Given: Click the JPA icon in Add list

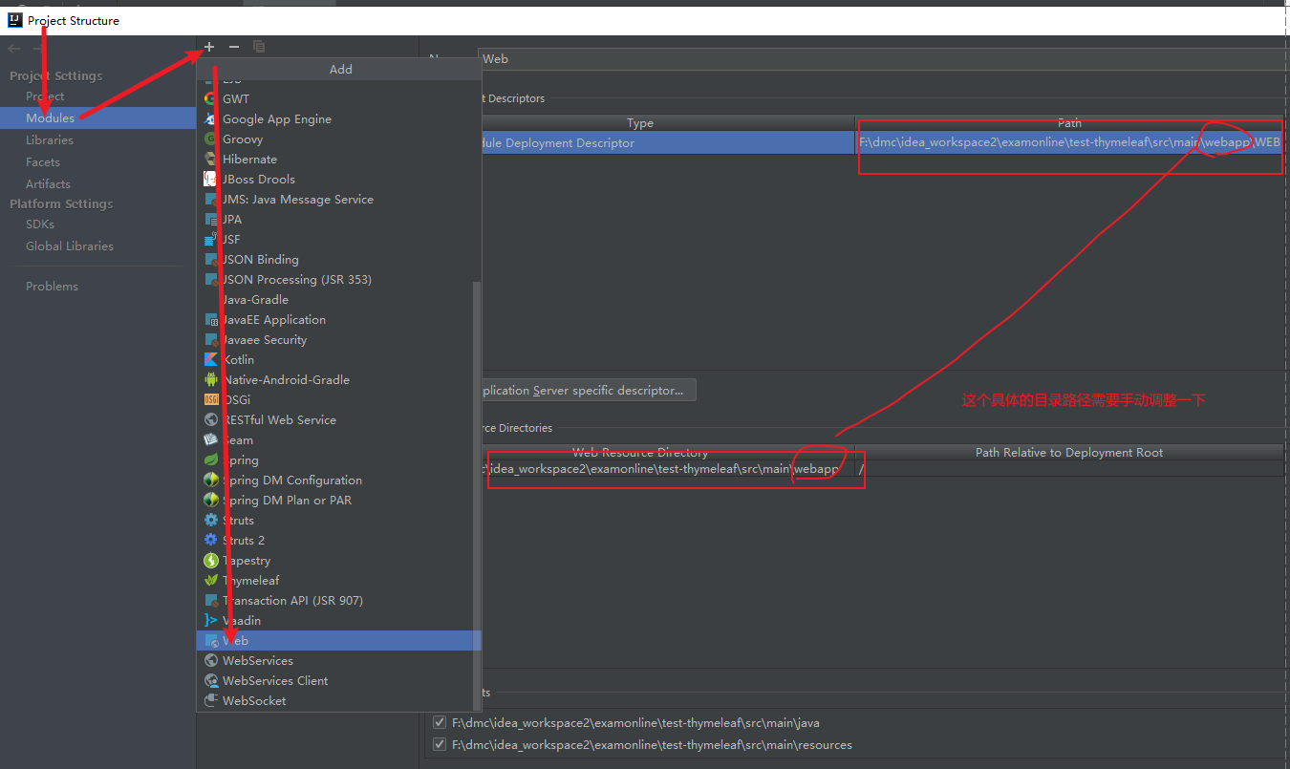Looking at the screenshot, I should [x=211, y=219].
